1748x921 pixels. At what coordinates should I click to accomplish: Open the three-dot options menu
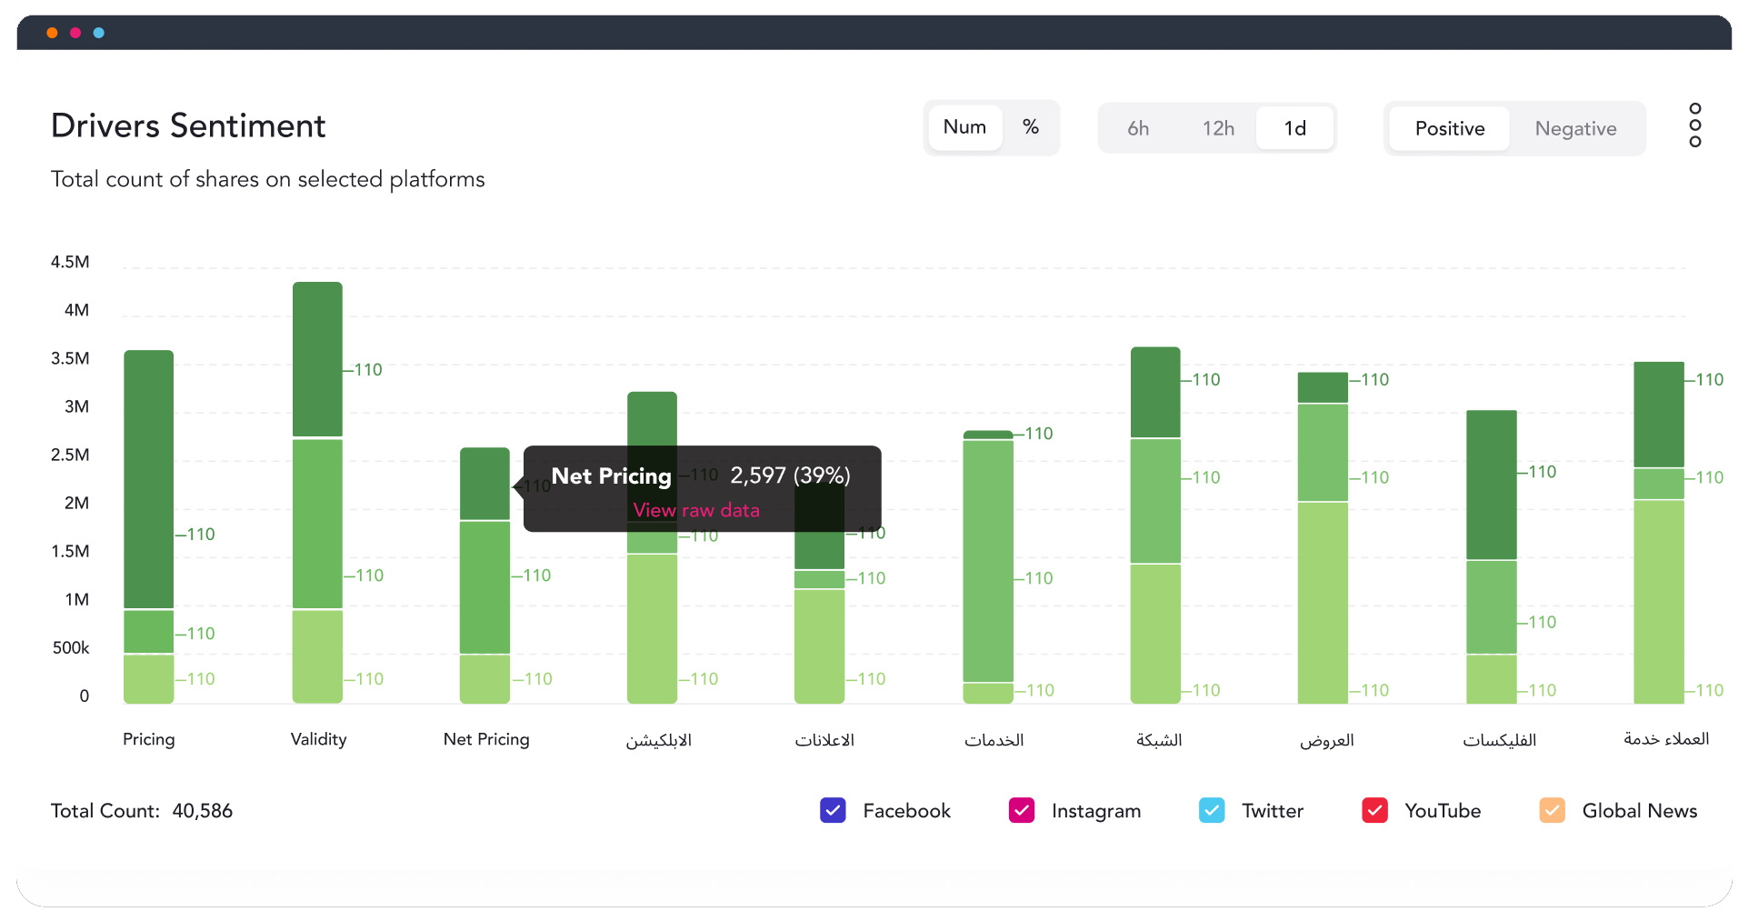[1694, 125]
